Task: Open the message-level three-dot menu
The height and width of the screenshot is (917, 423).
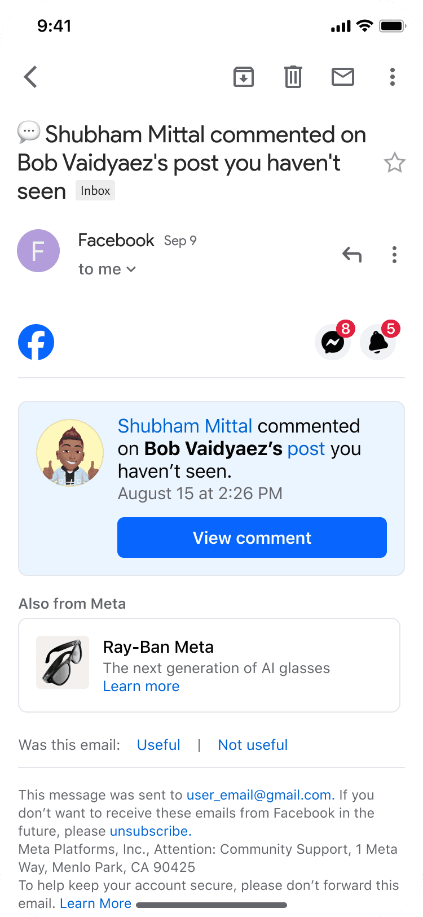Action: [394, 255]
